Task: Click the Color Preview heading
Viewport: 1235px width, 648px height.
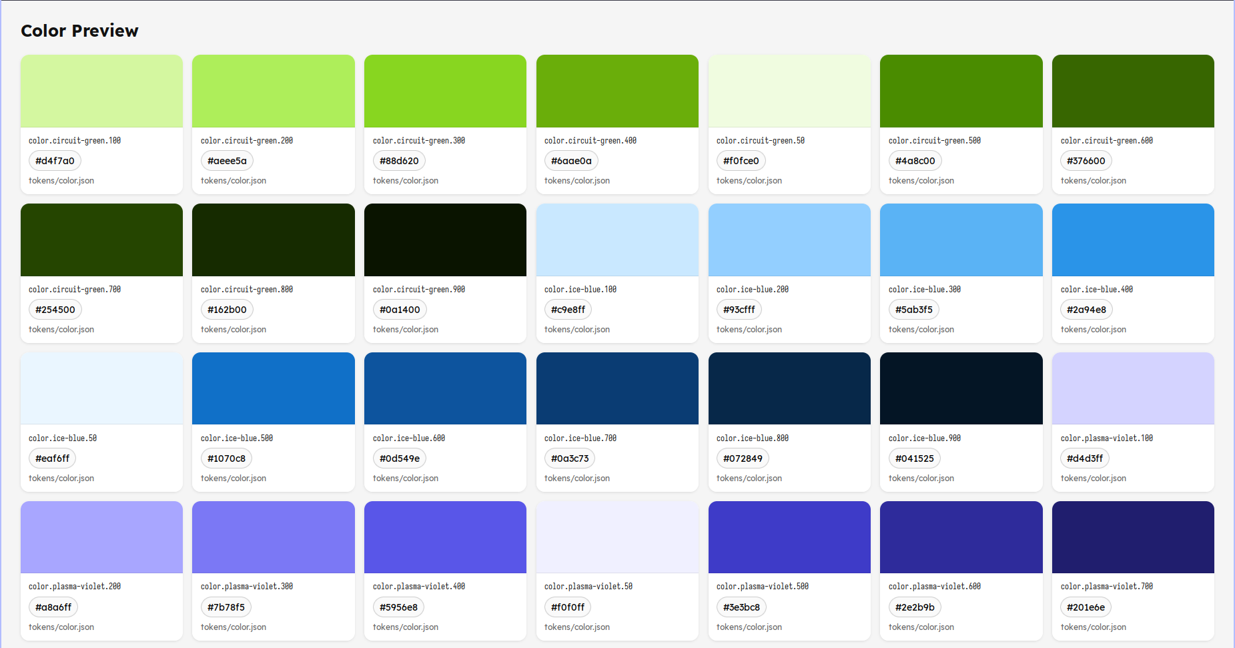Action: (x=79, y=31)
